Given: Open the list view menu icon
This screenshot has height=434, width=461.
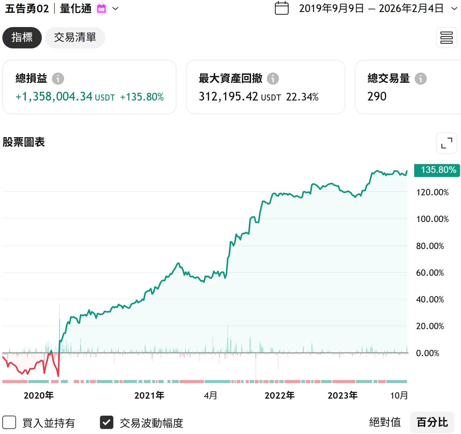Looking at the screenshot, I should point(446,38).
